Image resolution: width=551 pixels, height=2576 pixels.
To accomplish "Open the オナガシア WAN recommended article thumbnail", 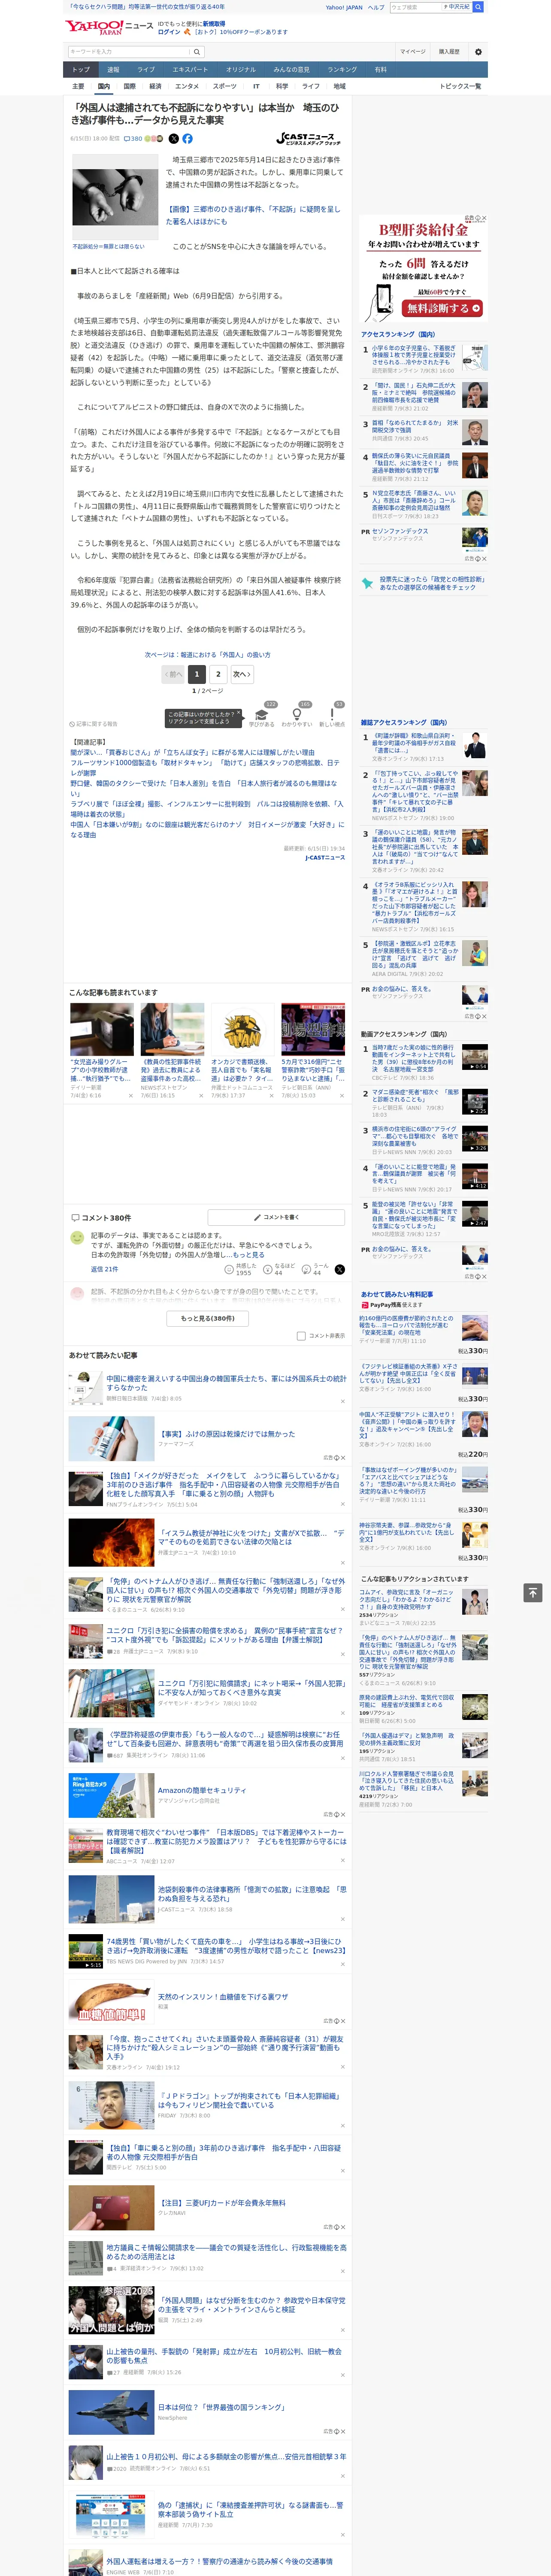I will 243,1029.
